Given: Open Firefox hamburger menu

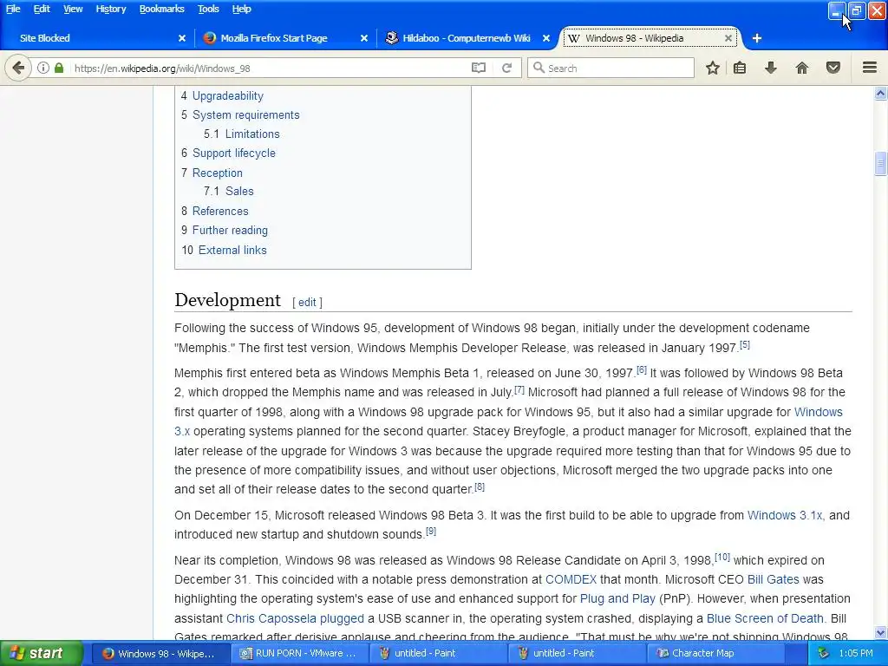Looking at the screenshot, I should (x=870, y=68).
